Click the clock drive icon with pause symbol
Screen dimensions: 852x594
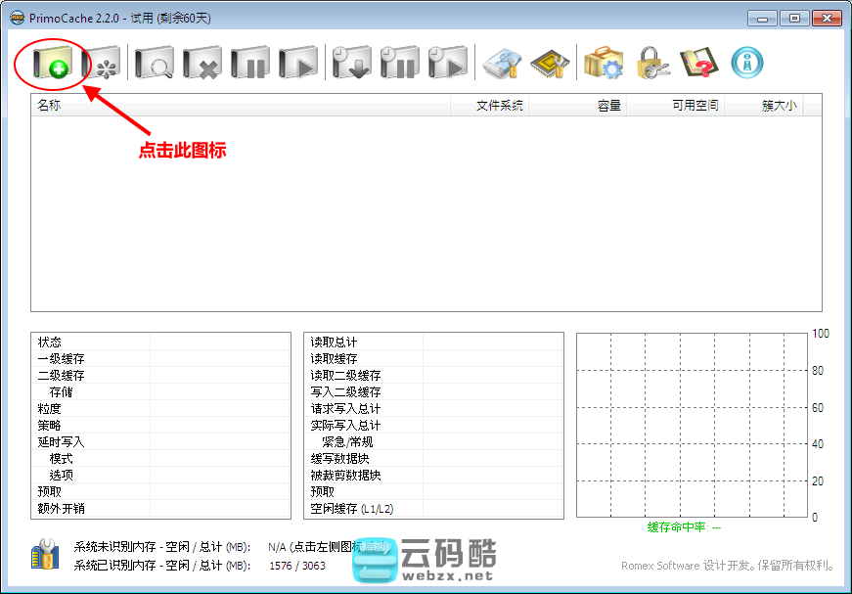(x=399, y=64)
